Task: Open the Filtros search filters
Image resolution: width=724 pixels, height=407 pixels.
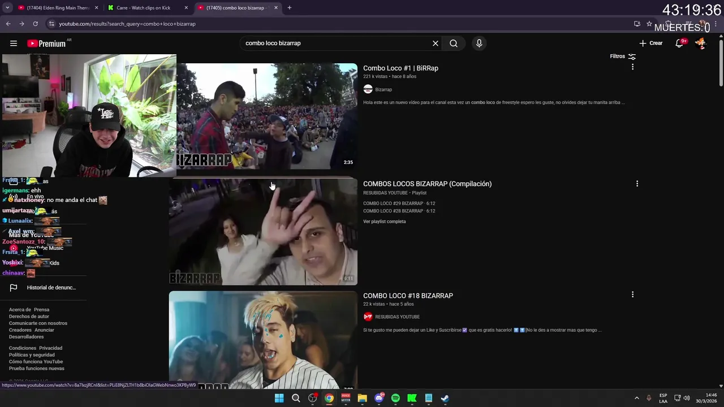Action: pos(623,57)
